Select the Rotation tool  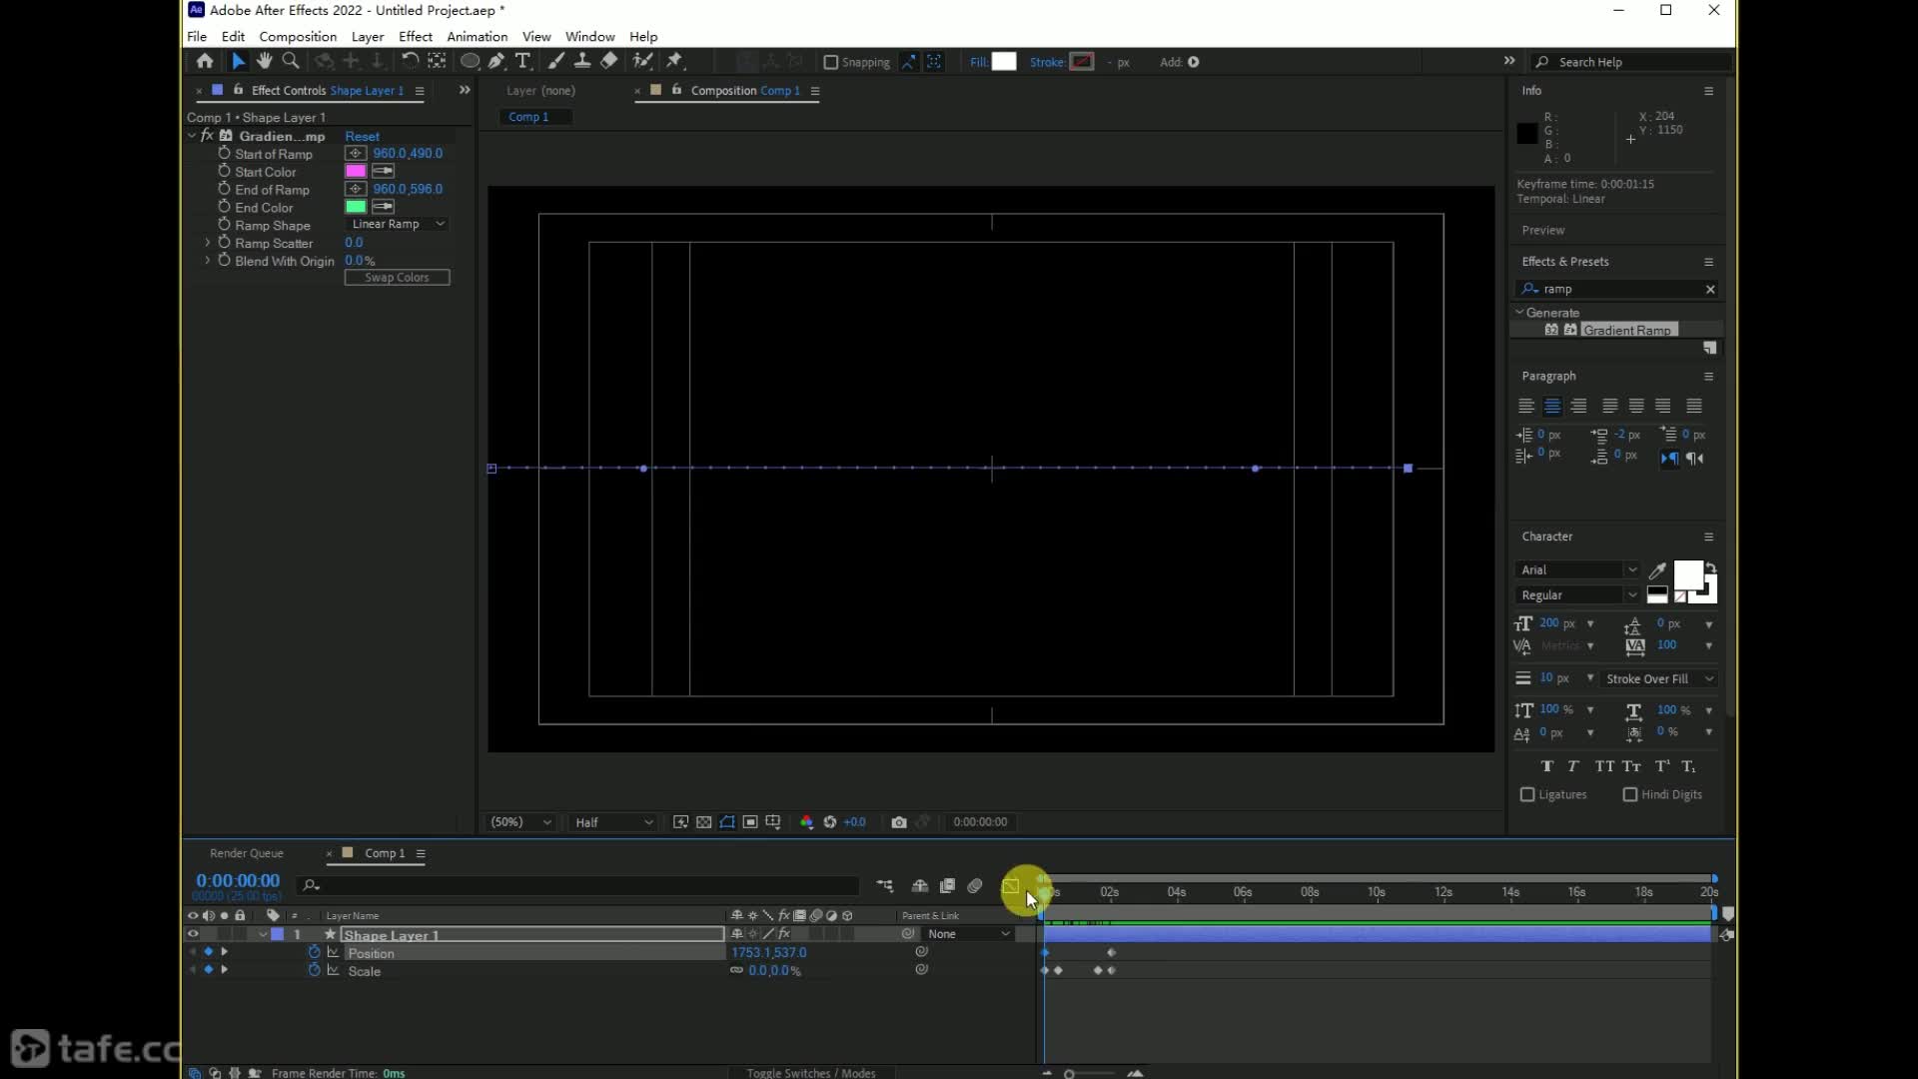(410, 61)
